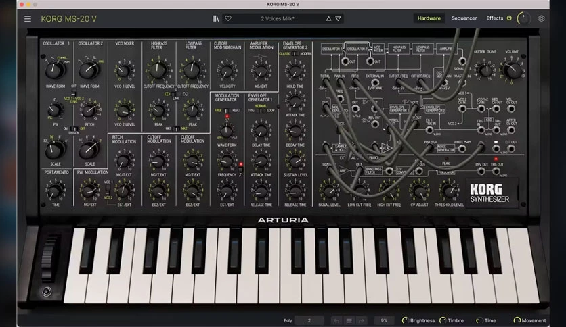Click the Brightness macro knob
Viewport: 566px width, 327px height.
(x=405, y=320)
